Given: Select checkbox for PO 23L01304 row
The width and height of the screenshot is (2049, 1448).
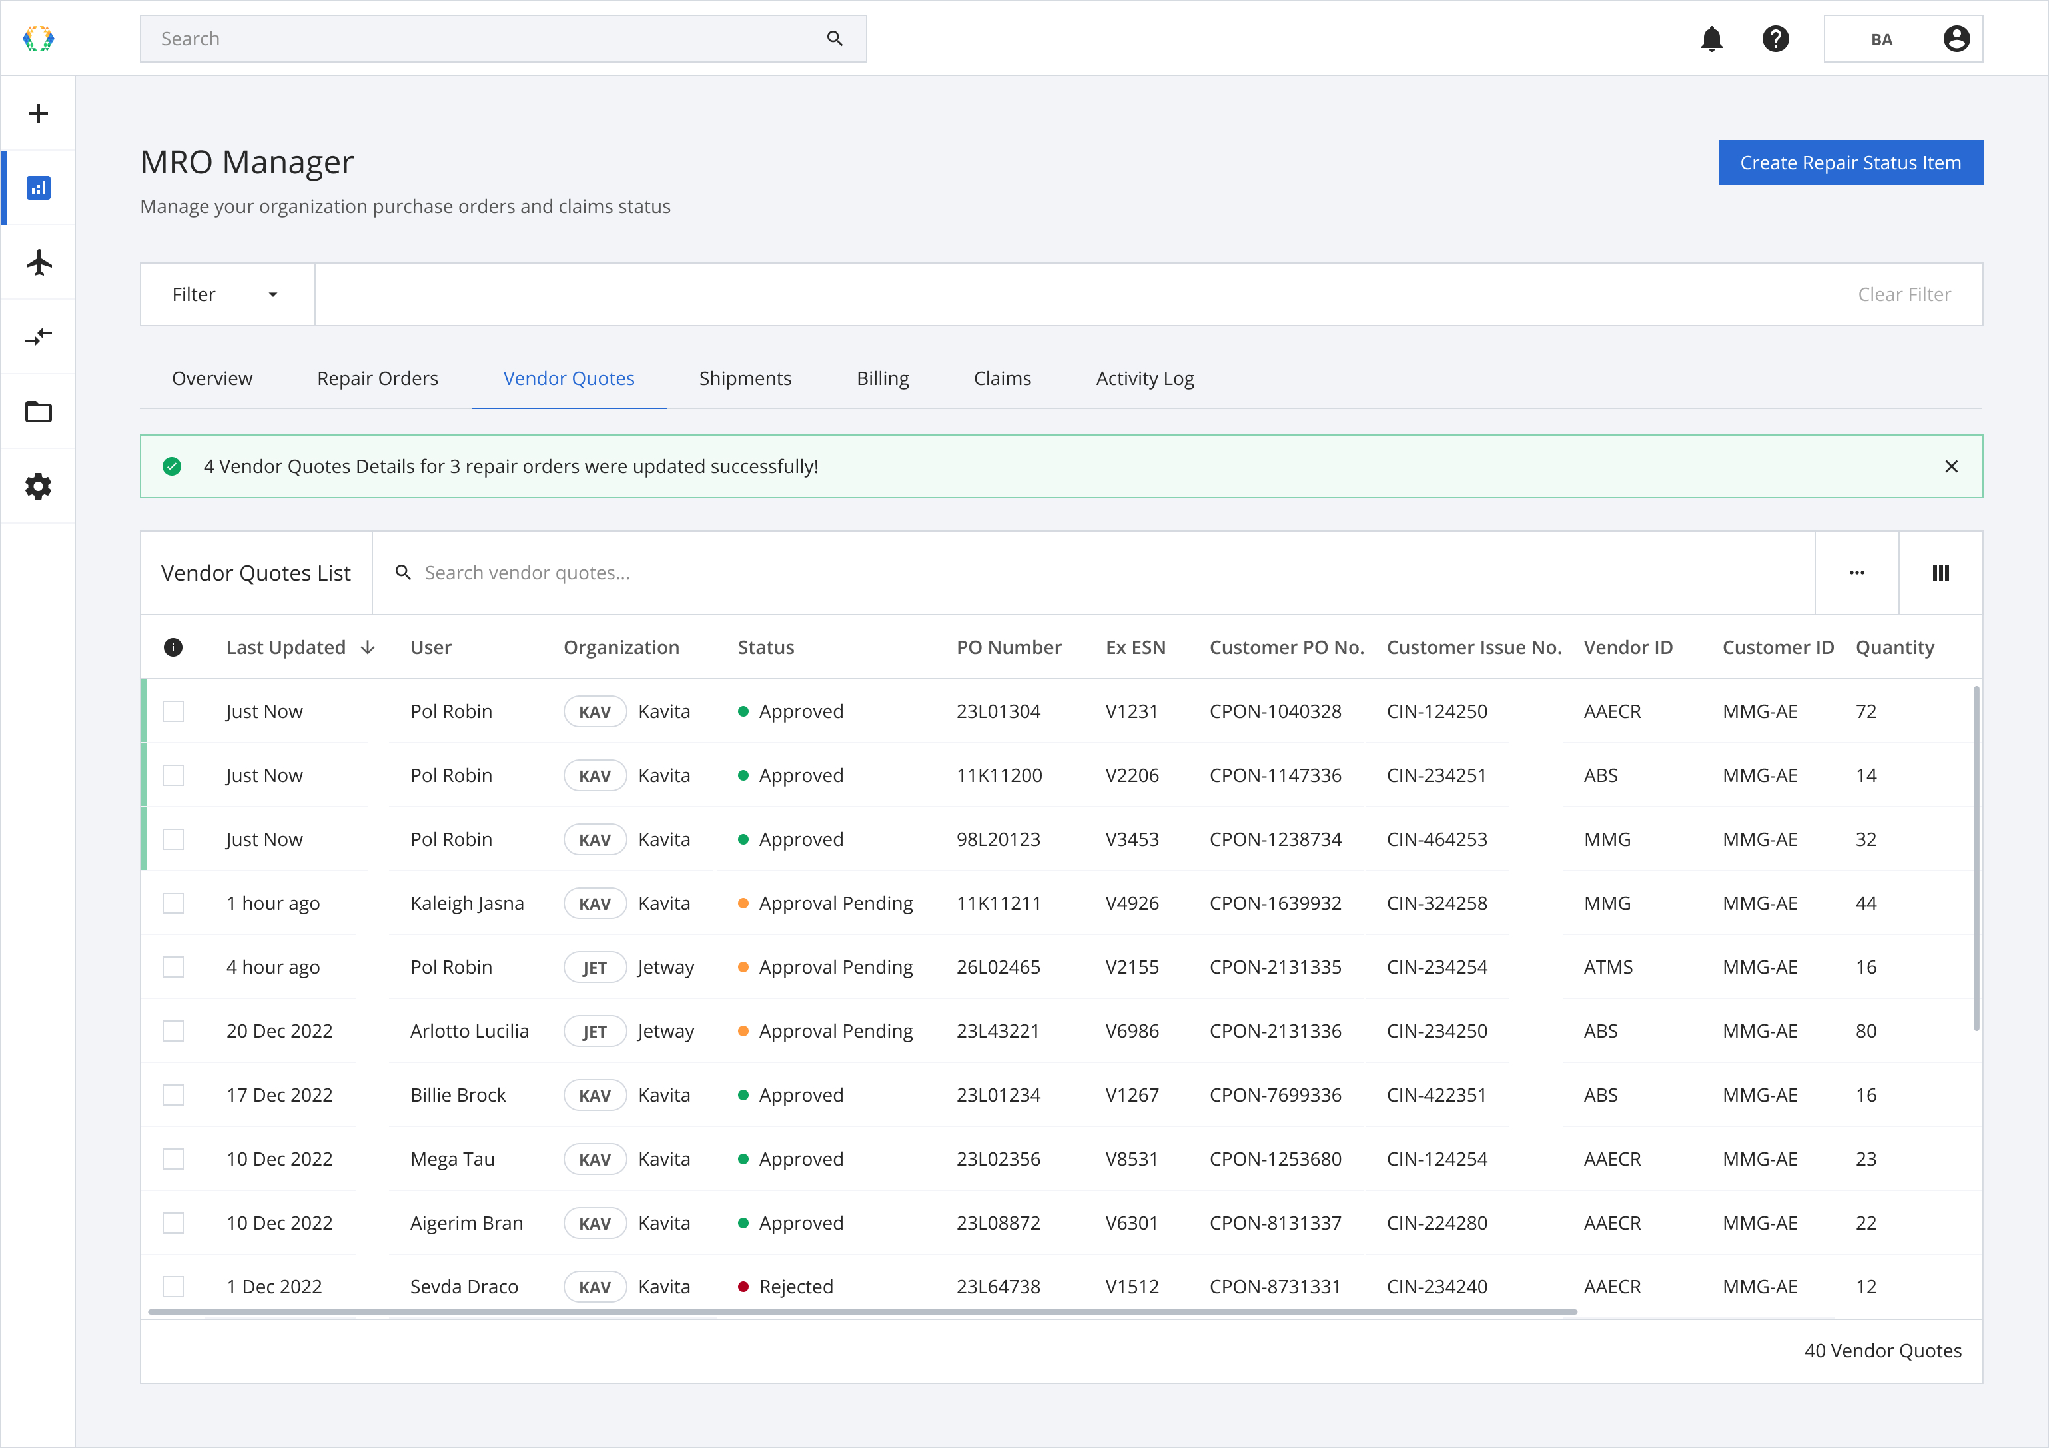Looking at the screenshot, I should tap(173, 711).
